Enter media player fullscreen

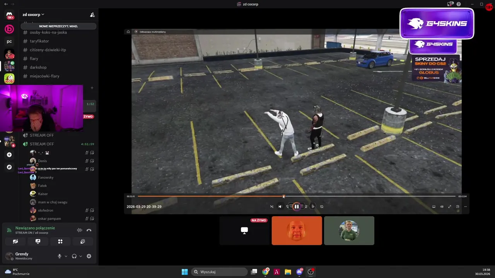450,207
